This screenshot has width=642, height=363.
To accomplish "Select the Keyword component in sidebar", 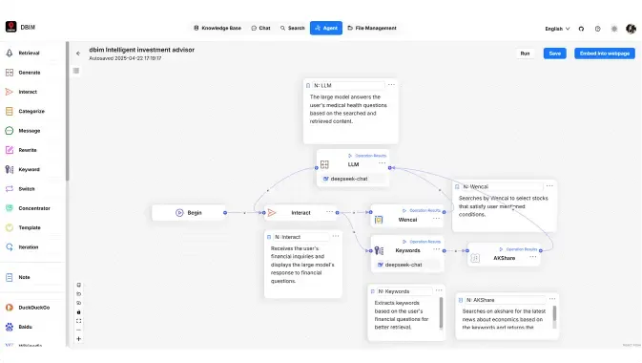I will click(29, 169).
